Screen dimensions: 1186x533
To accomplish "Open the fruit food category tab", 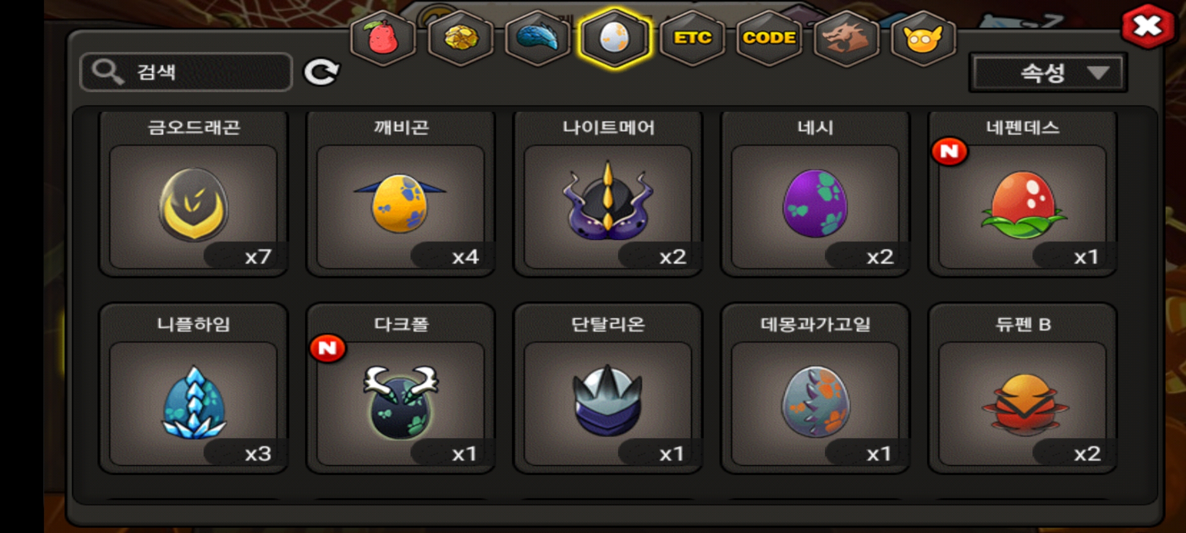I will (x=382, y=38).
